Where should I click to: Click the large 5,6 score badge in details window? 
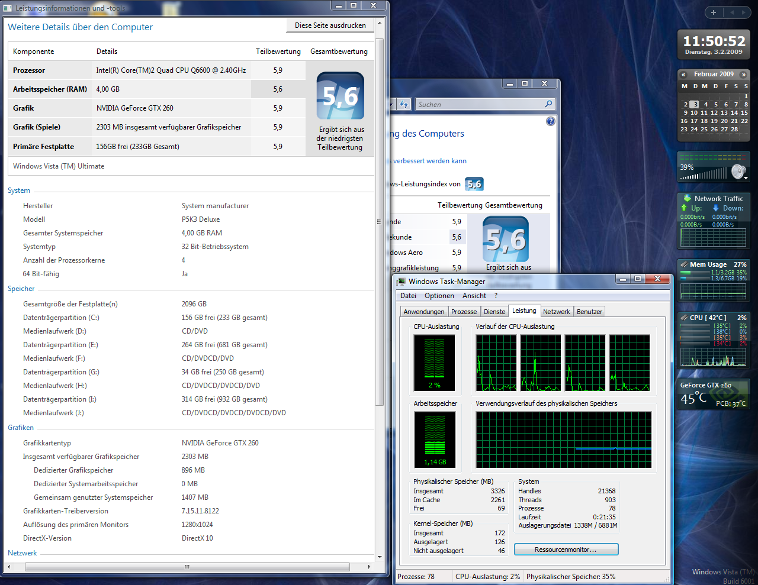point(341,96)
